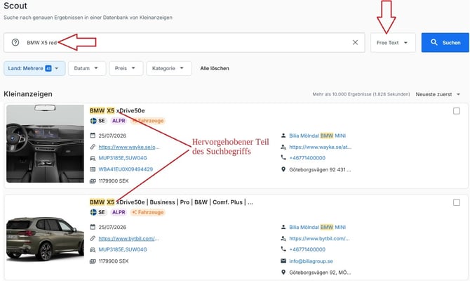Click seller-profile icon beside second listing's bytbil.com URL
The height and width of the screenshot is (281, 470).
point(283,238)
